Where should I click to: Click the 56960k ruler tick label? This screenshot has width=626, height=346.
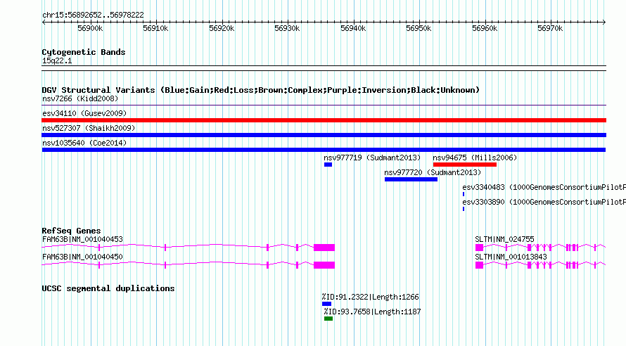pos(485,28)
